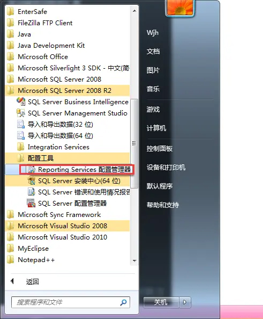Focus the 搜索程序和文件 search box
Viewport: 263px width, 319px height.
click(71, 302)
